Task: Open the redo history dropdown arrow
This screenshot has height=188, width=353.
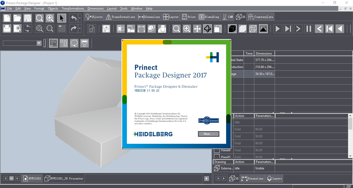Action: point(80,28)
